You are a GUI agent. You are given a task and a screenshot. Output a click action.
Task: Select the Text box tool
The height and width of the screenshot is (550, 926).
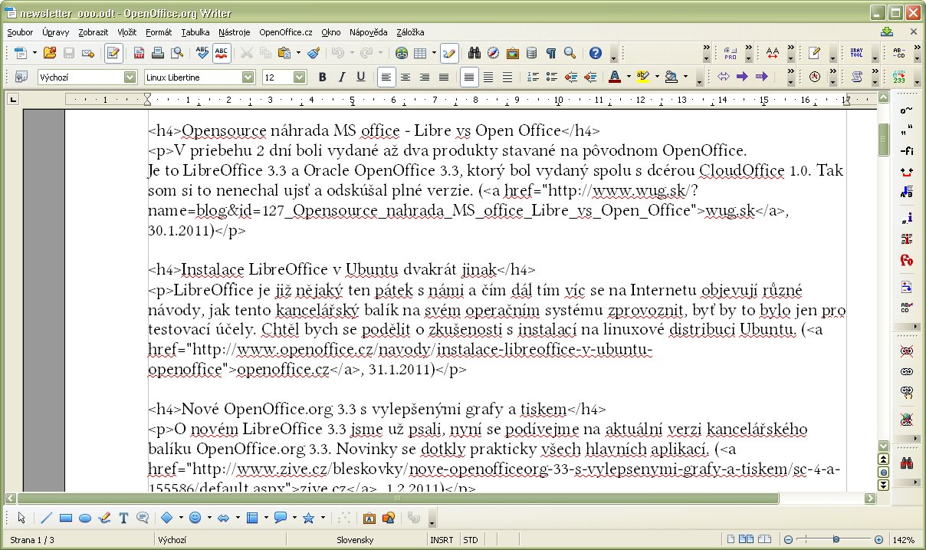[123, 518]
